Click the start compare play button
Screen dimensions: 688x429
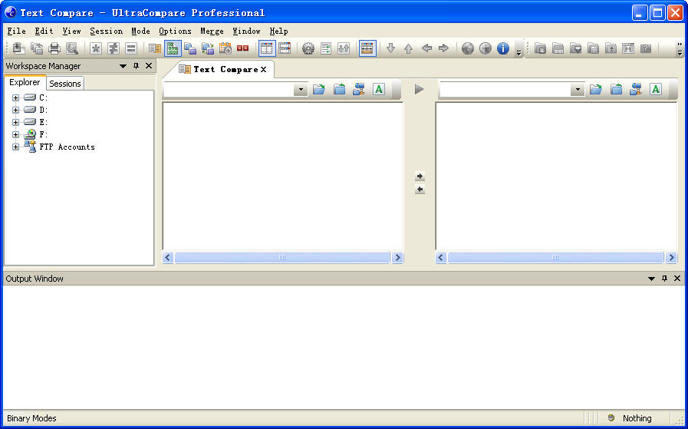(419, 90)
